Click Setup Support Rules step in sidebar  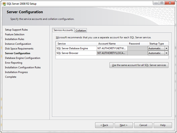click(x=16, y=30)
